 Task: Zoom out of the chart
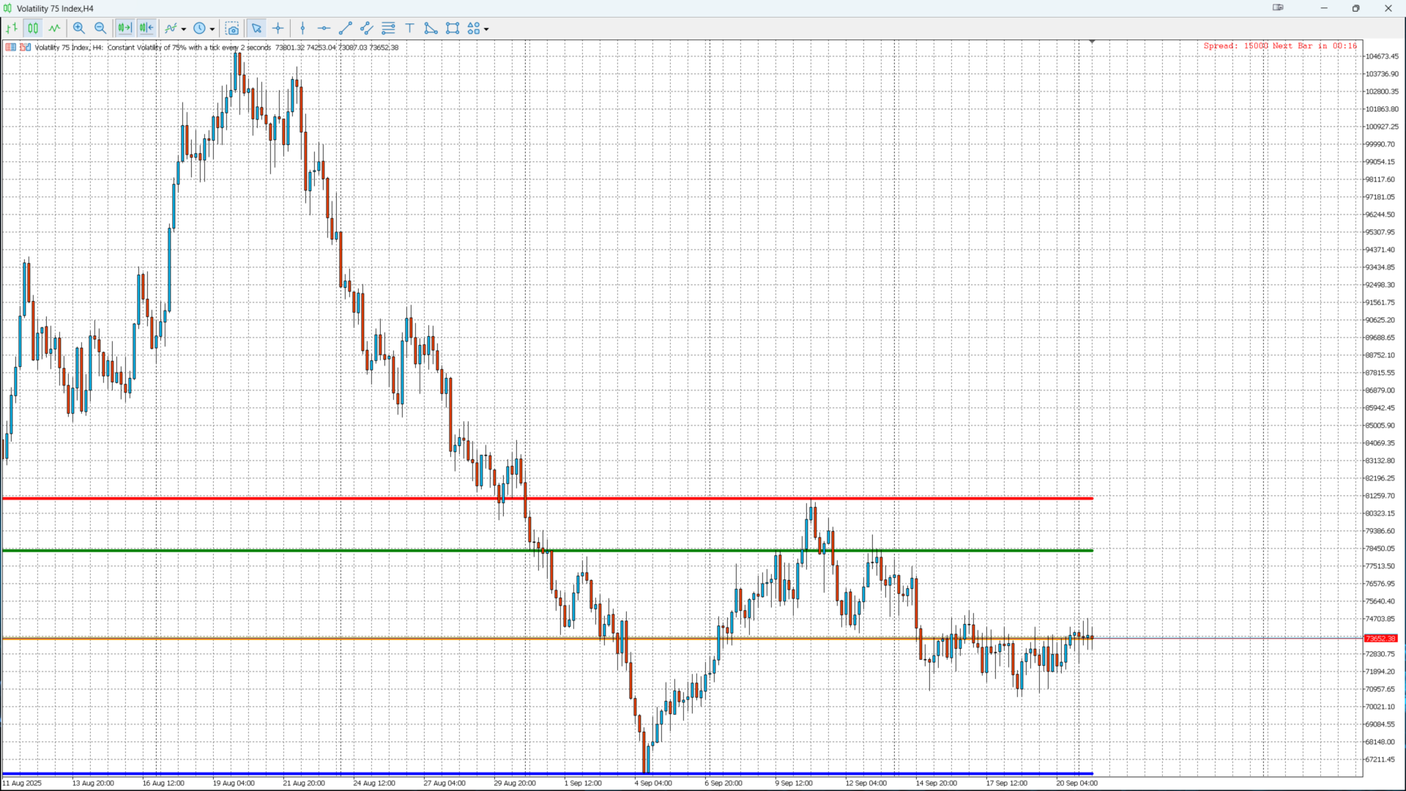pyautogui.click(x=100, y=29)
